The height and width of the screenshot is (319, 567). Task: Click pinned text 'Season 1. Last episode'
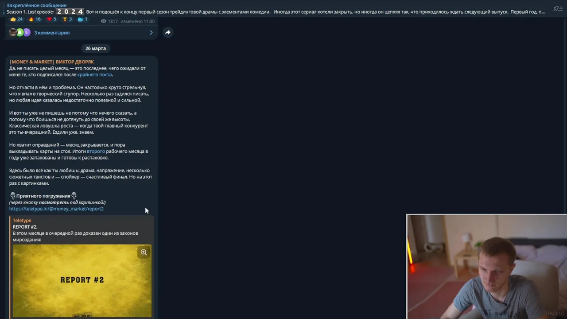[x=31, y=12]
